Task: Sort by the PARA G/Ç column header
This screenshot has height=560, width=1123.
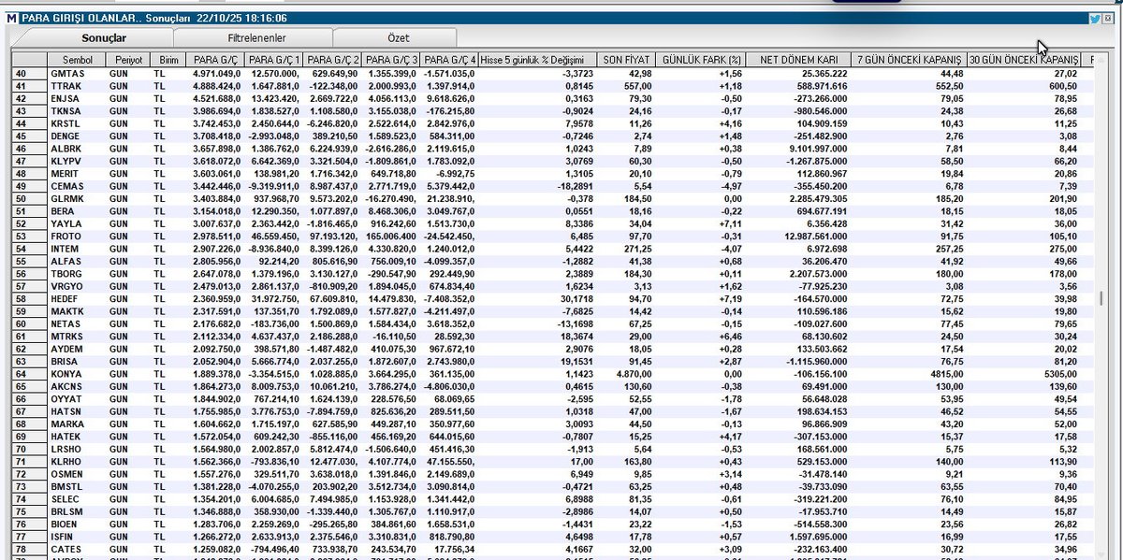Action: (217, 59)
